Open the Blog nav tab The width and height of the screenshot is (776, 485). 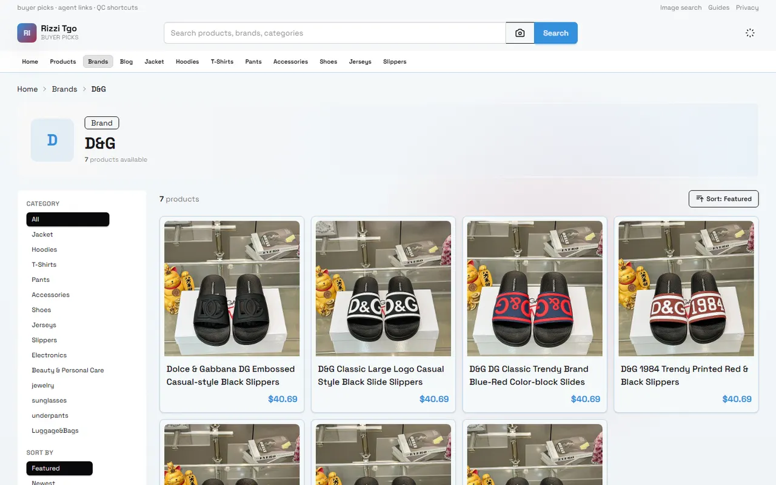tap(127, 62)
